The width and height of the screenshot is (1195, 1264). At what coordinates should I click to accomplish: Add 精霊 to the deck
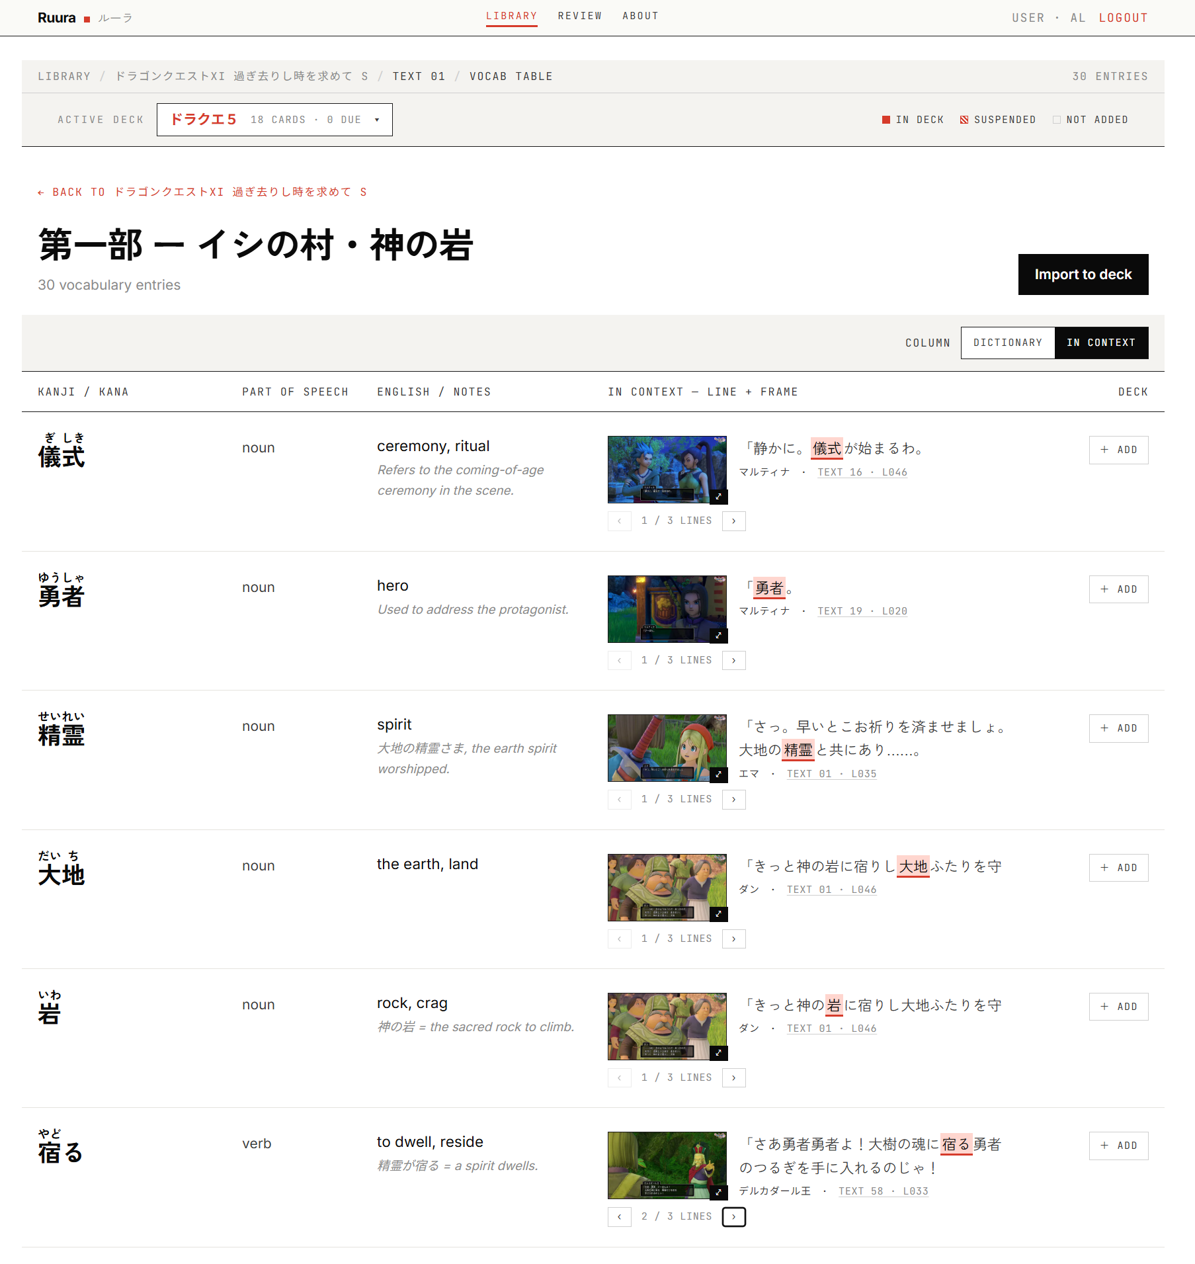(x=1118, y=728)
